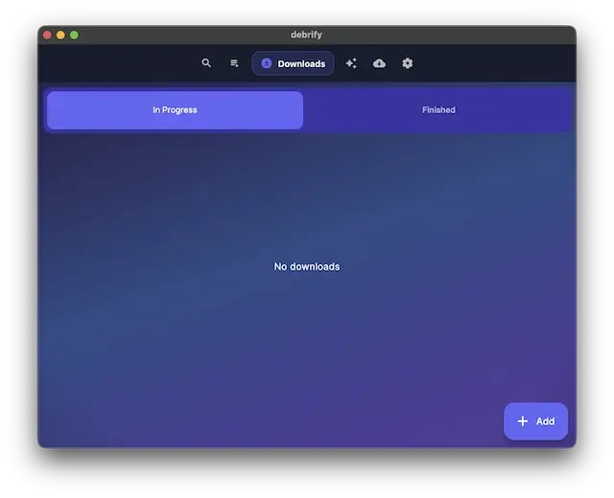Close the debrify window

click(x=47, y=35)
